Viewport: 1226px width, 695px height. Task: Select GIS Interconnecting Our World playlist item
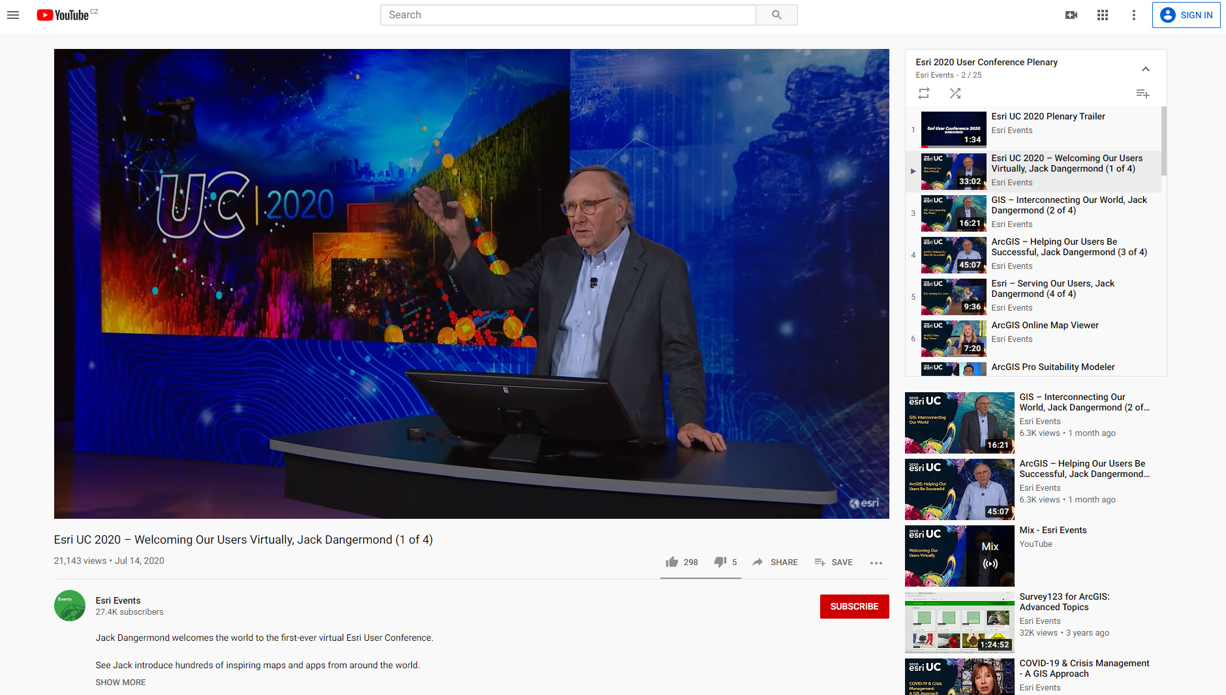click(x=1034, y=213)
